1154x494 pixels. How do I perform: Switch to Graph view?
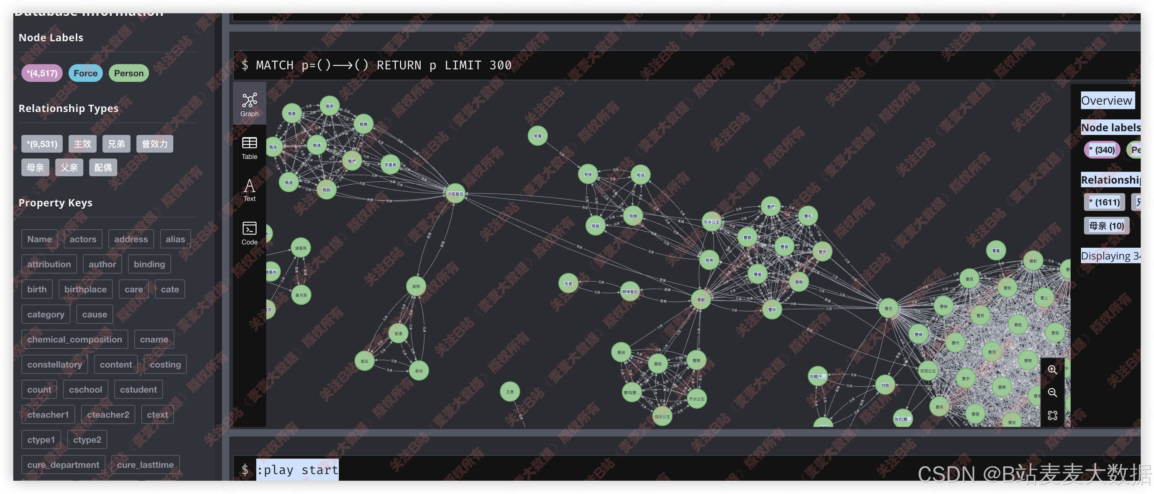point(249,105)
